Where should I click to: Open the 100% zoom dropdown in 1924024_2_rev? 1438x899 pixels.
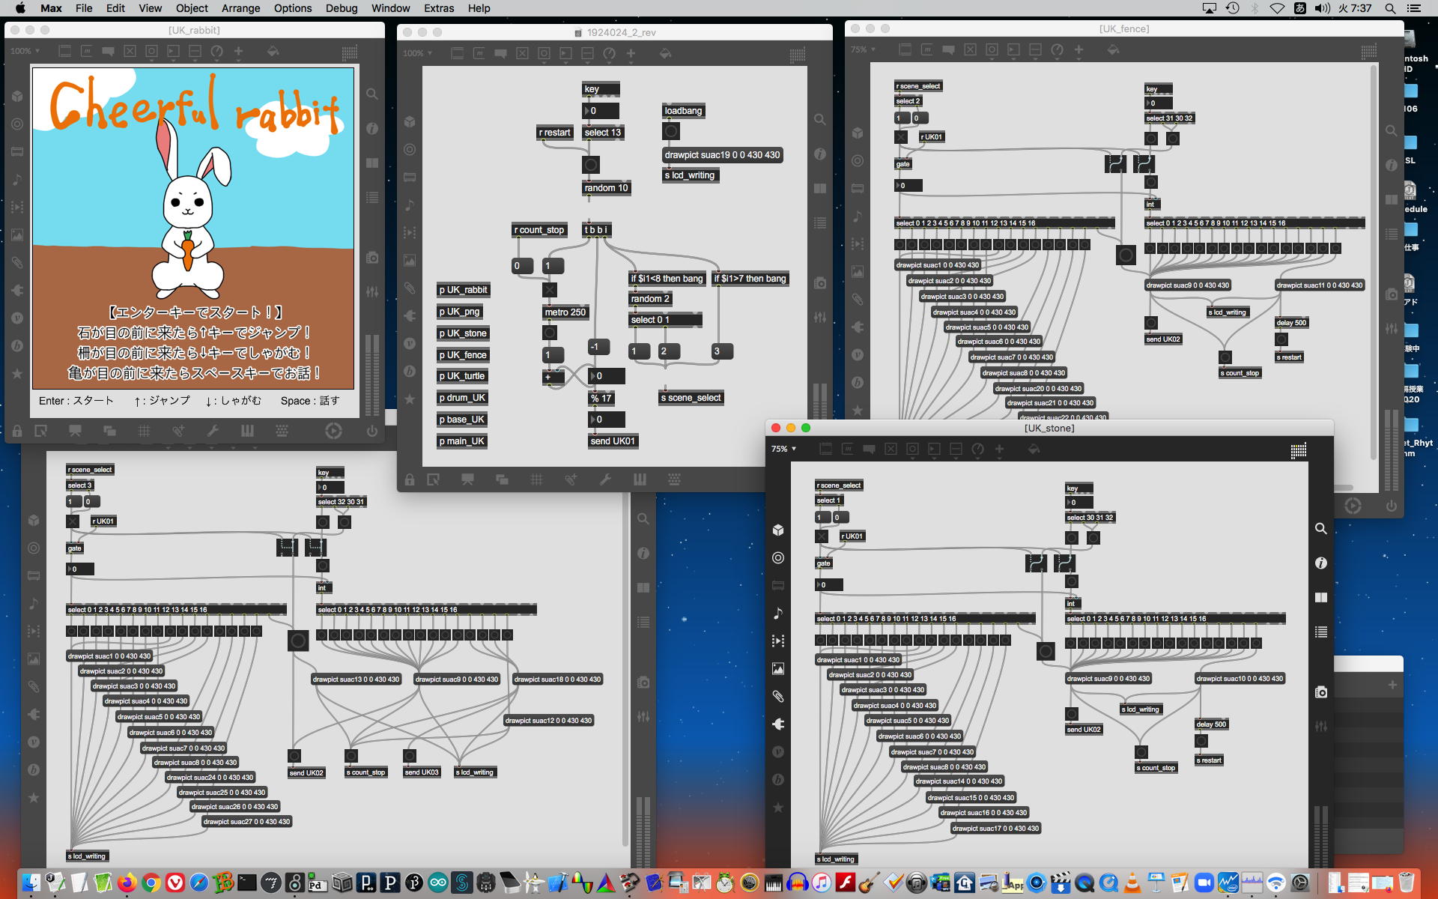pyautogui.click(x=417, y=53)
